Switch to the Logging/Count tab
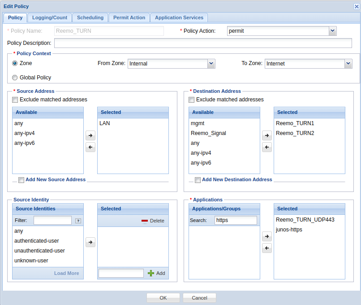The height and width of the screenshot is (305, 361). [x=49, y=17]
